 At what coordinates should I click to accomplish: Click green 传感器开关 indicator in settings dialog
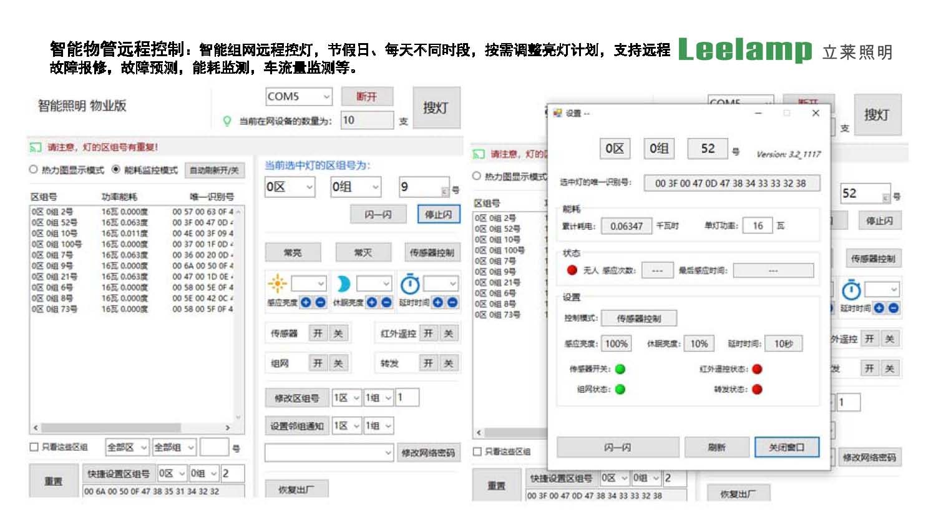coord(620,369)
